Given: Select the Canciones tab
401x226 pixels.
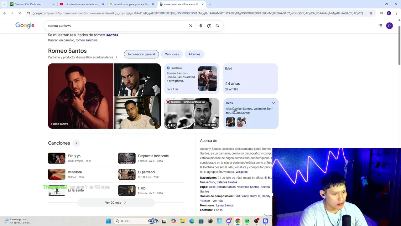Looking at the screenshot, I should click(172, 54).
